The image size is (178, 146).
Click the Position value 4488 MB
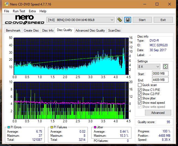pos(164,136)
